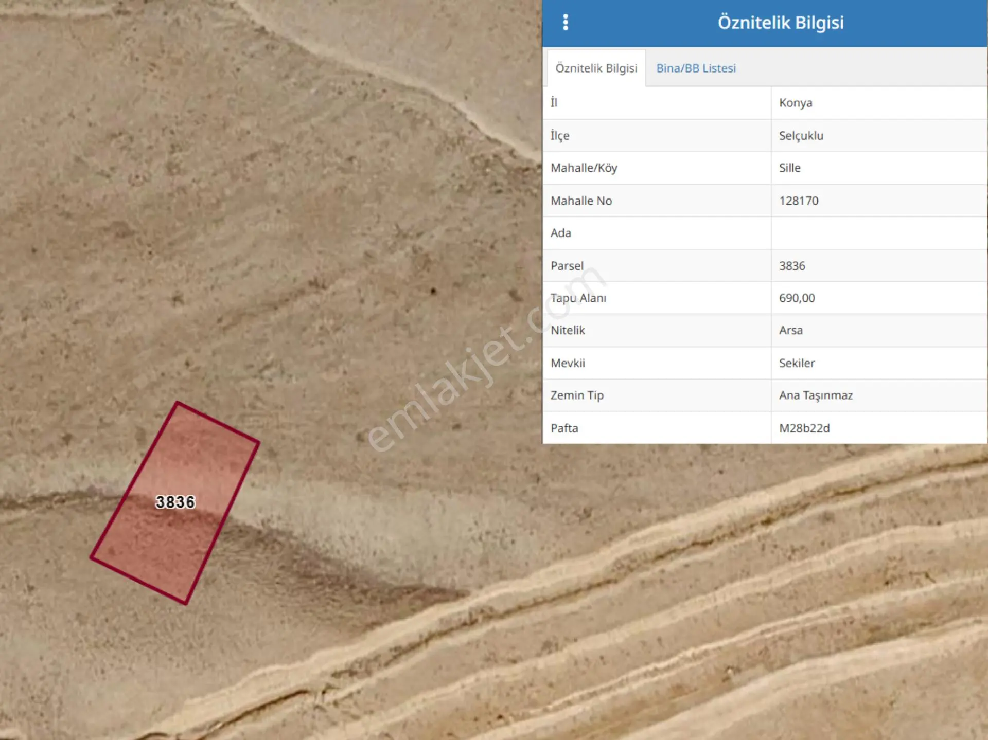Click the Mevkii row label
Image resolution: width=988 pixels, height=740 pixels.
(567, 363)
